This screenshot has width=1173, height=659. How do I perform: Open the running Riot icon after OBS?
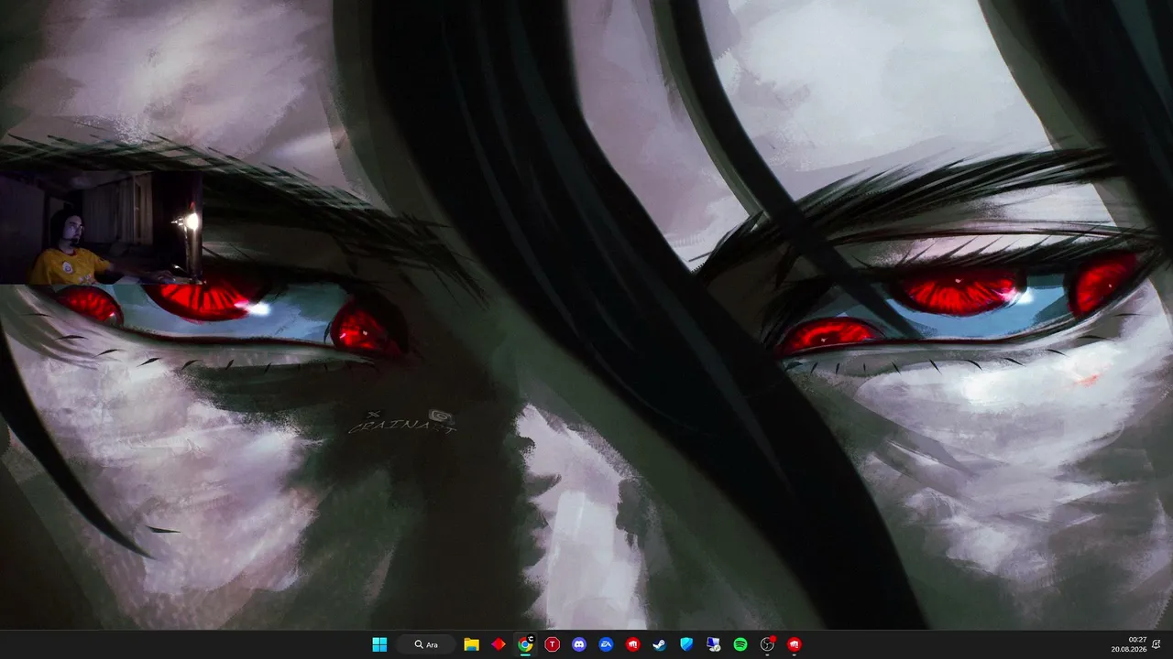pos(794,644)
